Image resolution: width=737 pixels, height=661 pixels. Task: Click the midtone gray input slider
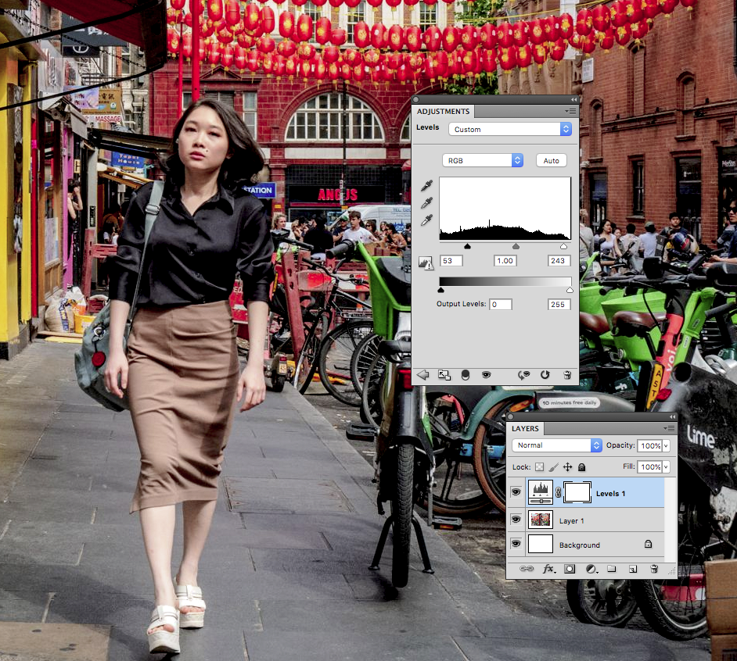click(x=516, y=246)
